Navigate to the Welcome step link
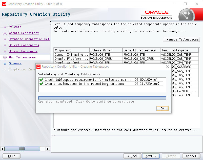 point(15,27)
